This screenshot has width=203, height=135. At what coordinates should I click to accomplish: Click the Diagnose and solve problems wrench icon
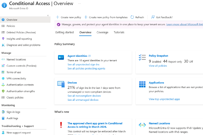pos(3,45)
